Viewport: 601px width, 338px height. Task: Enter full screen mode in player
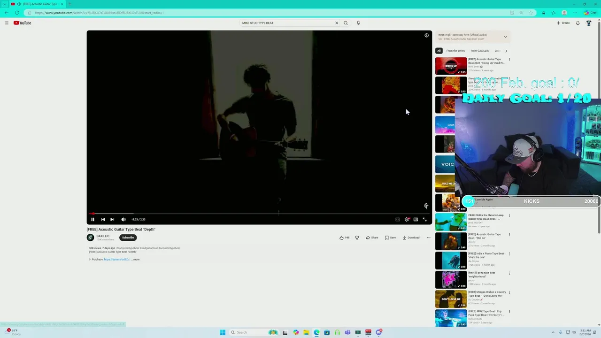(425, 219)
